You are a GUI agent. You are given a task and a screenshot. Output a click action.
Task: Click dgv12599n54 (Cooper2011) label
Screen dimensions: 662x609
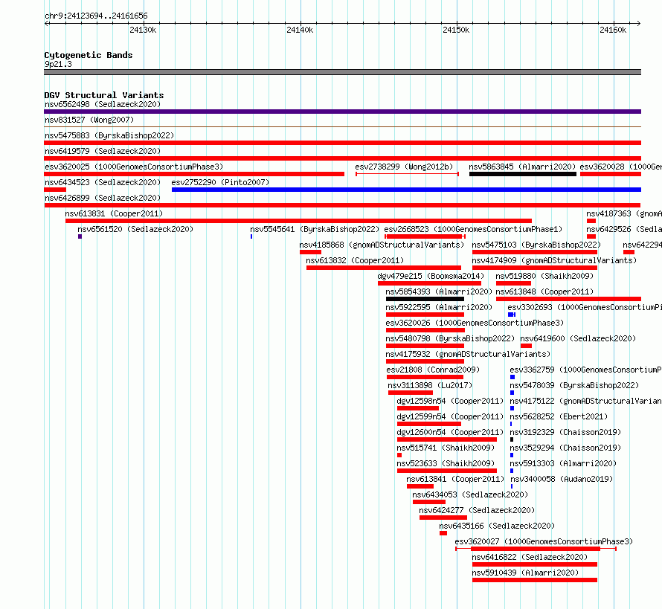point(450,416)
